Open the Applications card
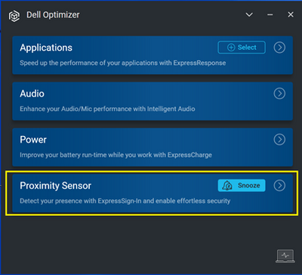The width and height of the screenshot is (302, 275). (153, 55)
